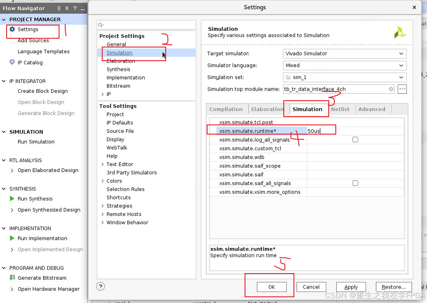Expand Open Synthesized Design

pos(12,210)
